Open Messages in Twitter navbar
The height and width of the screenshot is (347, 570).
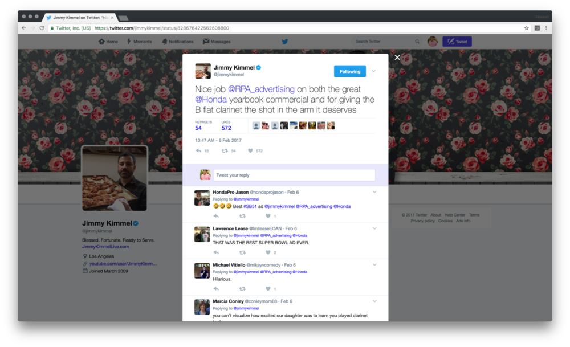tap(217, 42)
